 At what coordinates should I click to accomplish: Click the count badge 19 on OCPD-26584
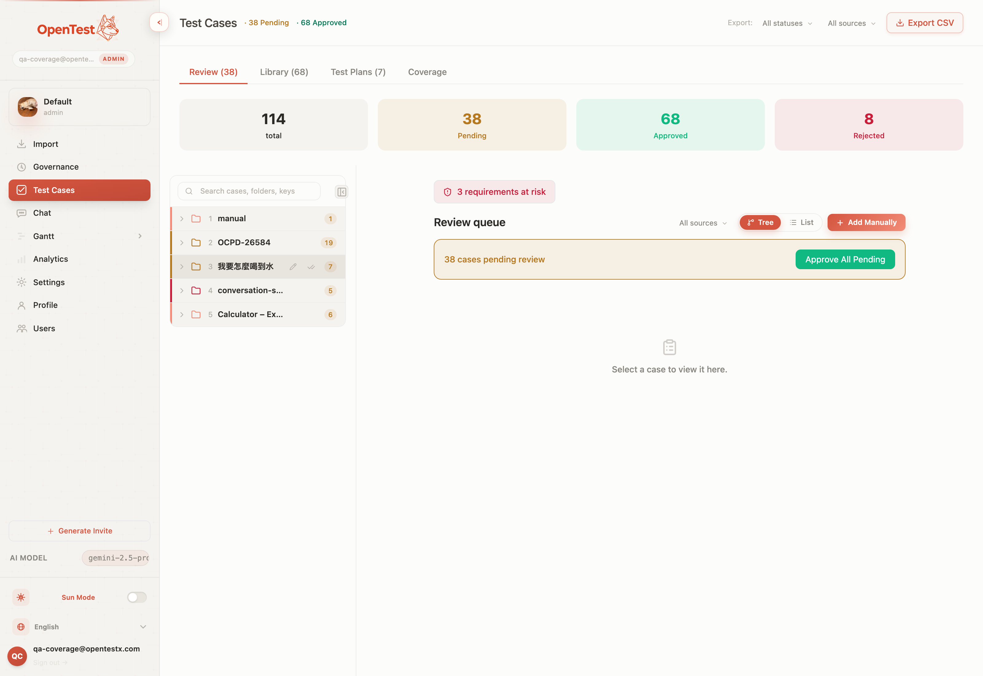pos(328,243)
